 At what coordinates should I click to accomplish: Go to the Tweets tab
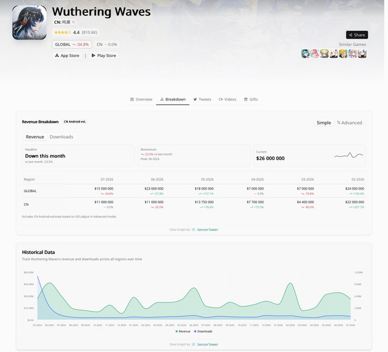202,99
